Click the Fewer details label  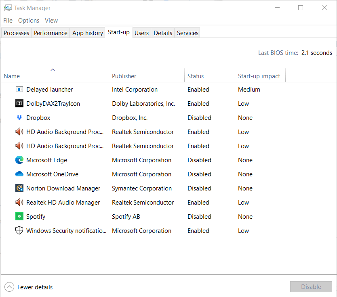tap(35, 287)
